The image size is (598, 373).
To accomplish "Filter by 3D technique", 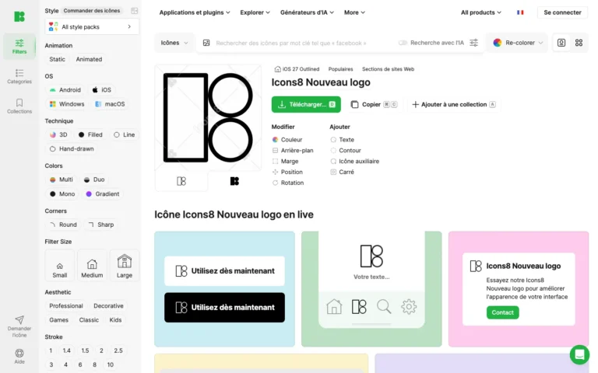I will (58, 134).
